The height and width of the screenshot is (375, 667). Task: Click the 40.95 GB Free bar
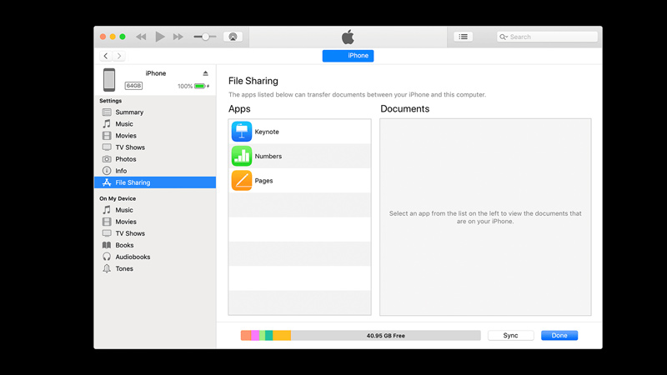pos(386,336)
